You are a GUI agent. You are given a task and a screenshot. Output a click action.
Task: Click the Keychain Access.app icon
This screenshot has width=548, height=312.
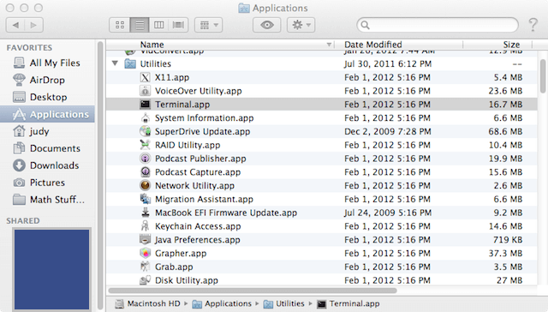tap(145, 226)
